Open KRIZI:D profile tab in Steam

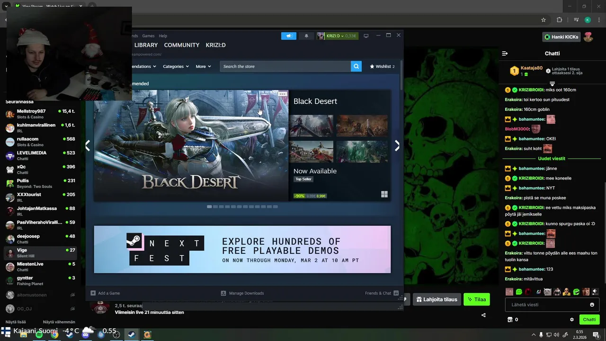point(215,45)
